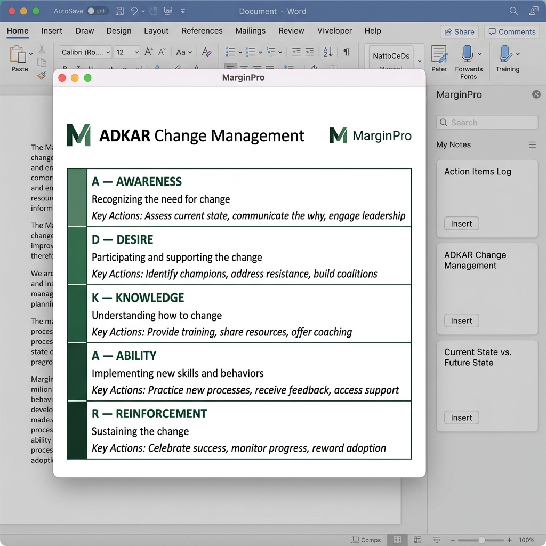Expand the bullet list dropdown arrow
Screen dimensions: 546x546
coord(240,52)
